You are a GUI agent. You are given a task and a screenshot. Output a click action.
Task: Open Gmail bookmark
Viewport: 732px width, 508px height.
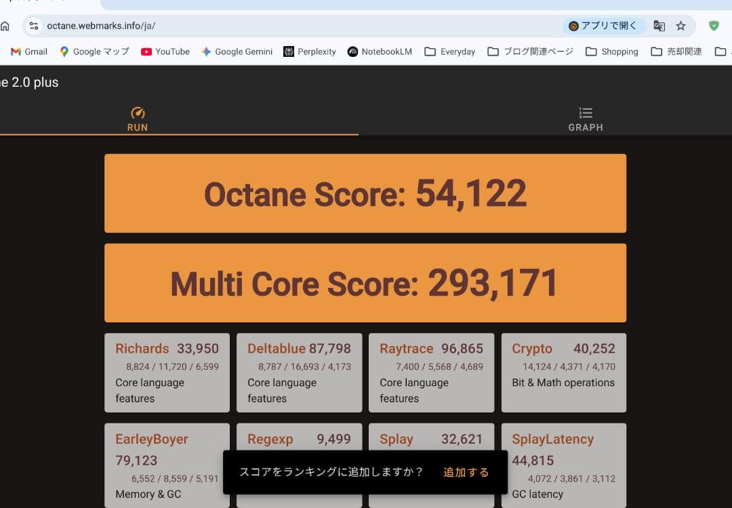[29, 51]
